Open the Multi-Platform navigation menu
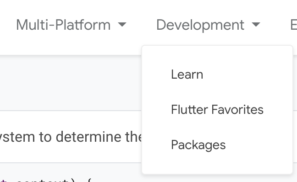Screen dimensions: 297x182 71,25
